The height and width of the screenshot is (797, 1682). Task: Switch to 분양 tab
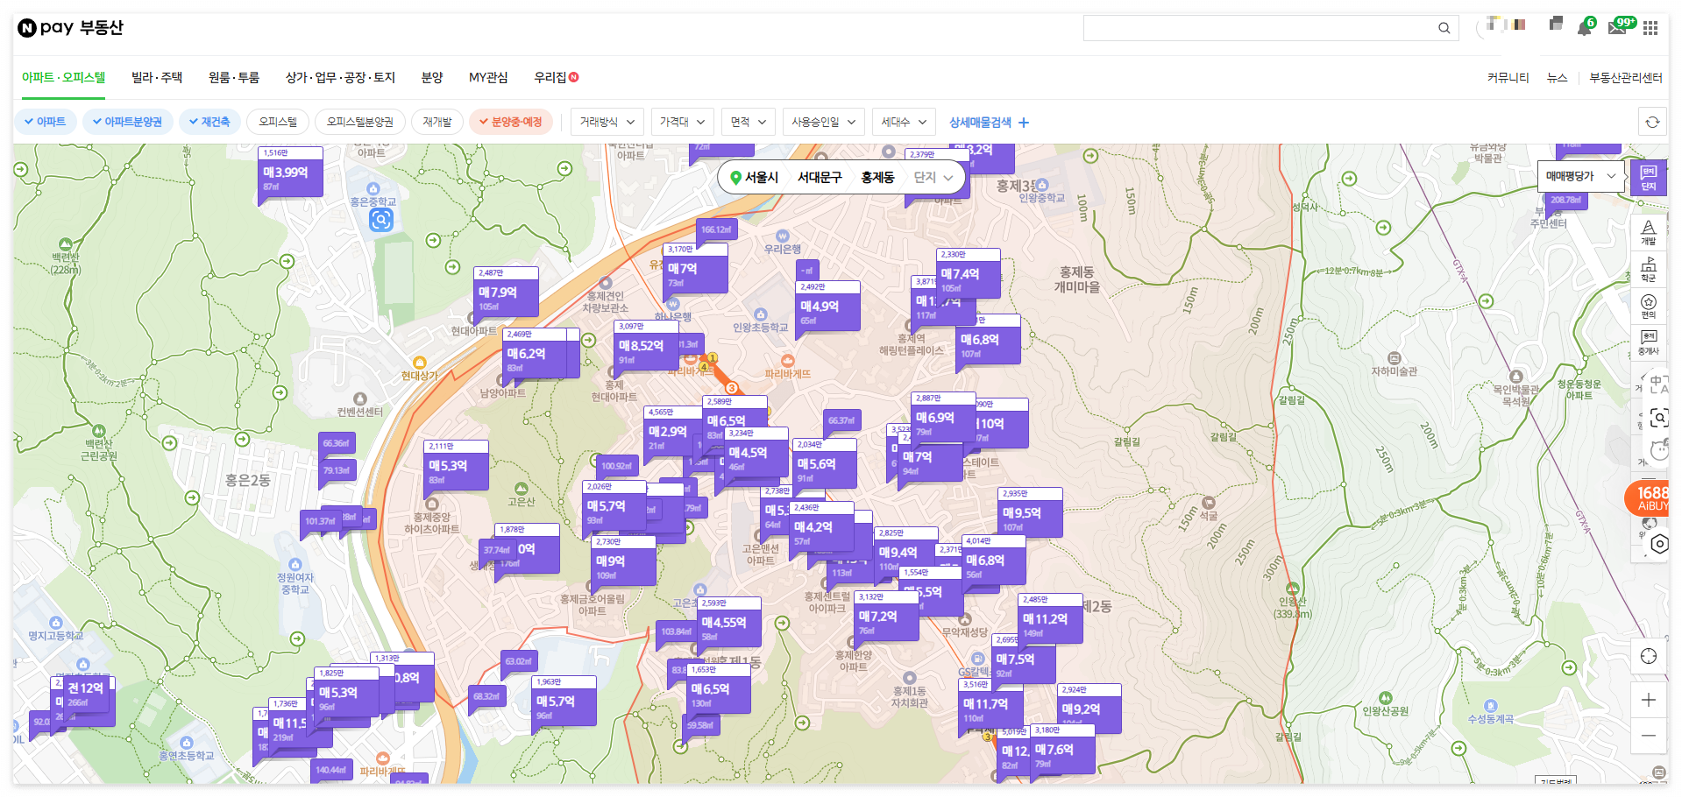pos(432,77)
